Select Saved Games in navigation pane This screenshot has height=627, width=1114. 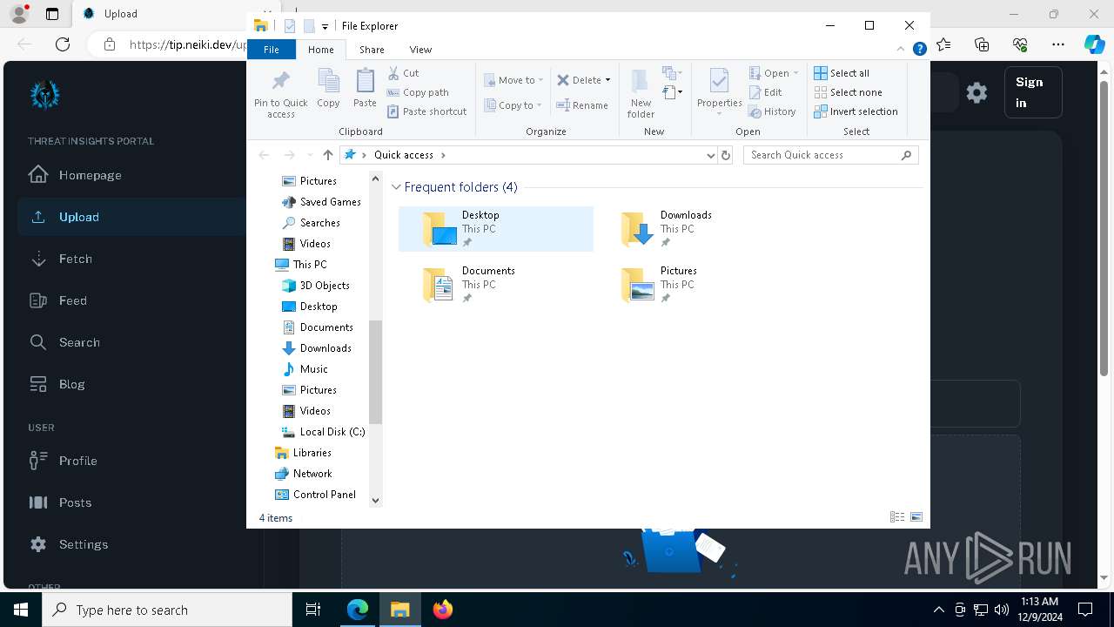(x=330, y=202)
